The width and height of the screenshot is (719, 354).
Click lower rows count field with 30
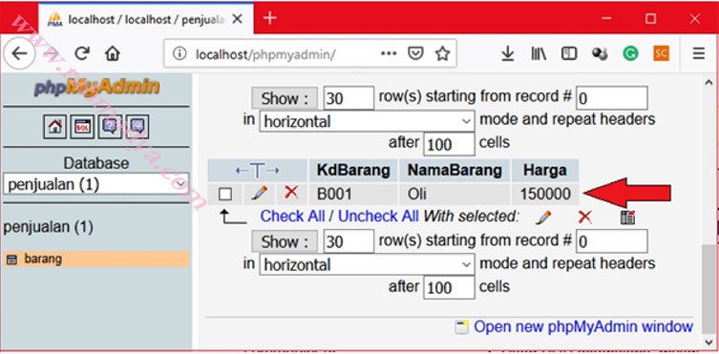click(349, 241)
